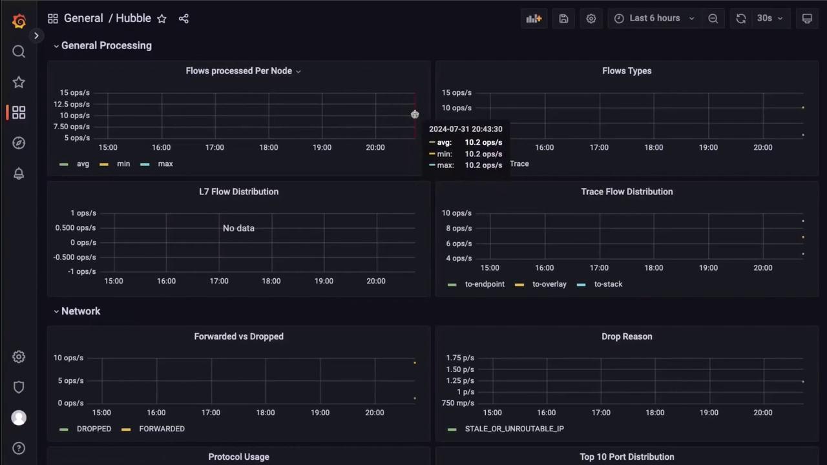Screen dimensions: 827x465
Task: Open the search dashboards icon
Action: click(19, 52)
